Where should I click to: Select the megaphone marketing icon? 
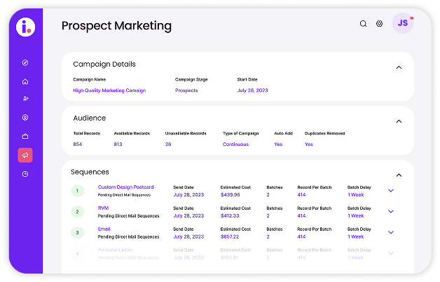pyautogui.click(x=25, y=155)
